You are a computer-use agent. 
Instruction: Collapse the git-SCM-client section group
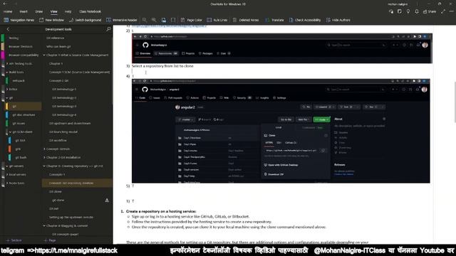point(11,132)
